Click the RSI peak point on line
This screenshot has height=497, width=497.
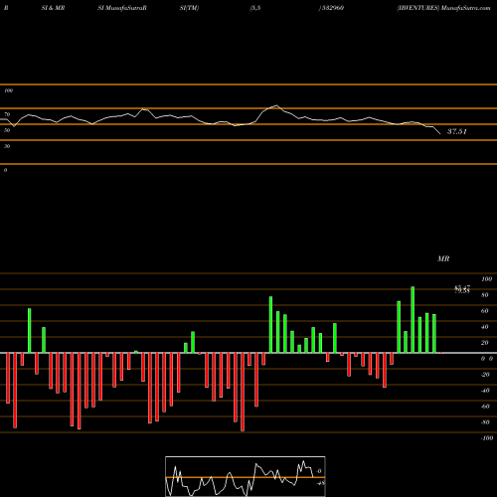[276, 105]
